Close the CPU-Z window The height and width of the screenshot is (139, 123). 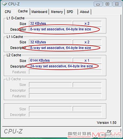(x=117, y=4)
